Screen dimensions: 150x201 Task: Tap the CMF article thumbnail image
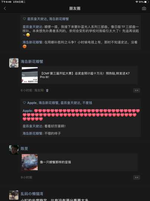(30, 75)
